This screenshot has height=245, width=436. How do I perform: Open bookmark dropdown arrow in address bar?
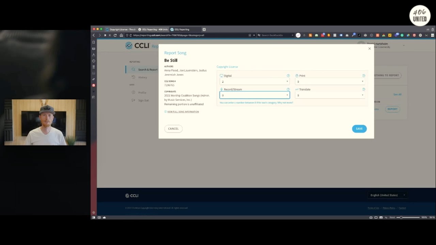(x=254, y=35)
